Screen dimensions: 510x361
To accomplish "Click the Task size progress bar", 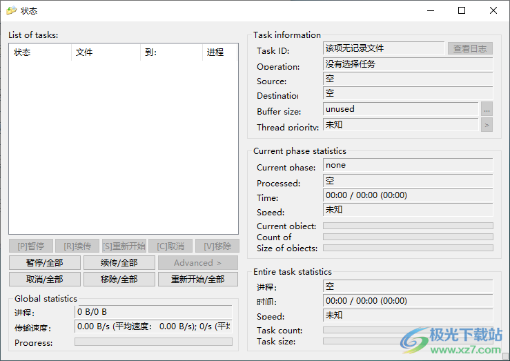I will tap(408, 341).
